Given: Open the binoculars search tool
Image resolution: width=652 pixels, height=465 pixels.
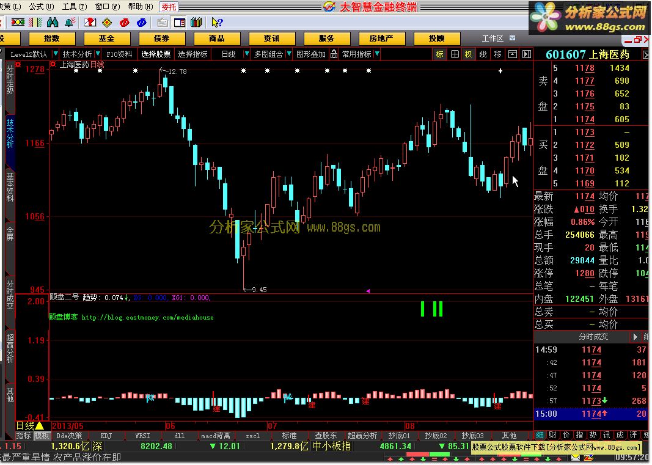Looking at the screenshot, I should pos(53,23).
